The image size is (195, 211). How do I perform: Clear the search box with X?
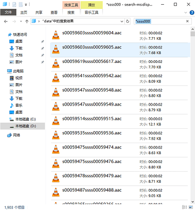coord(187,21)
